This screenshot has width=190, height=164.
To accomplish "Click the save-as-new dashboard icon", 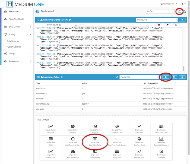I will (185, 11).
